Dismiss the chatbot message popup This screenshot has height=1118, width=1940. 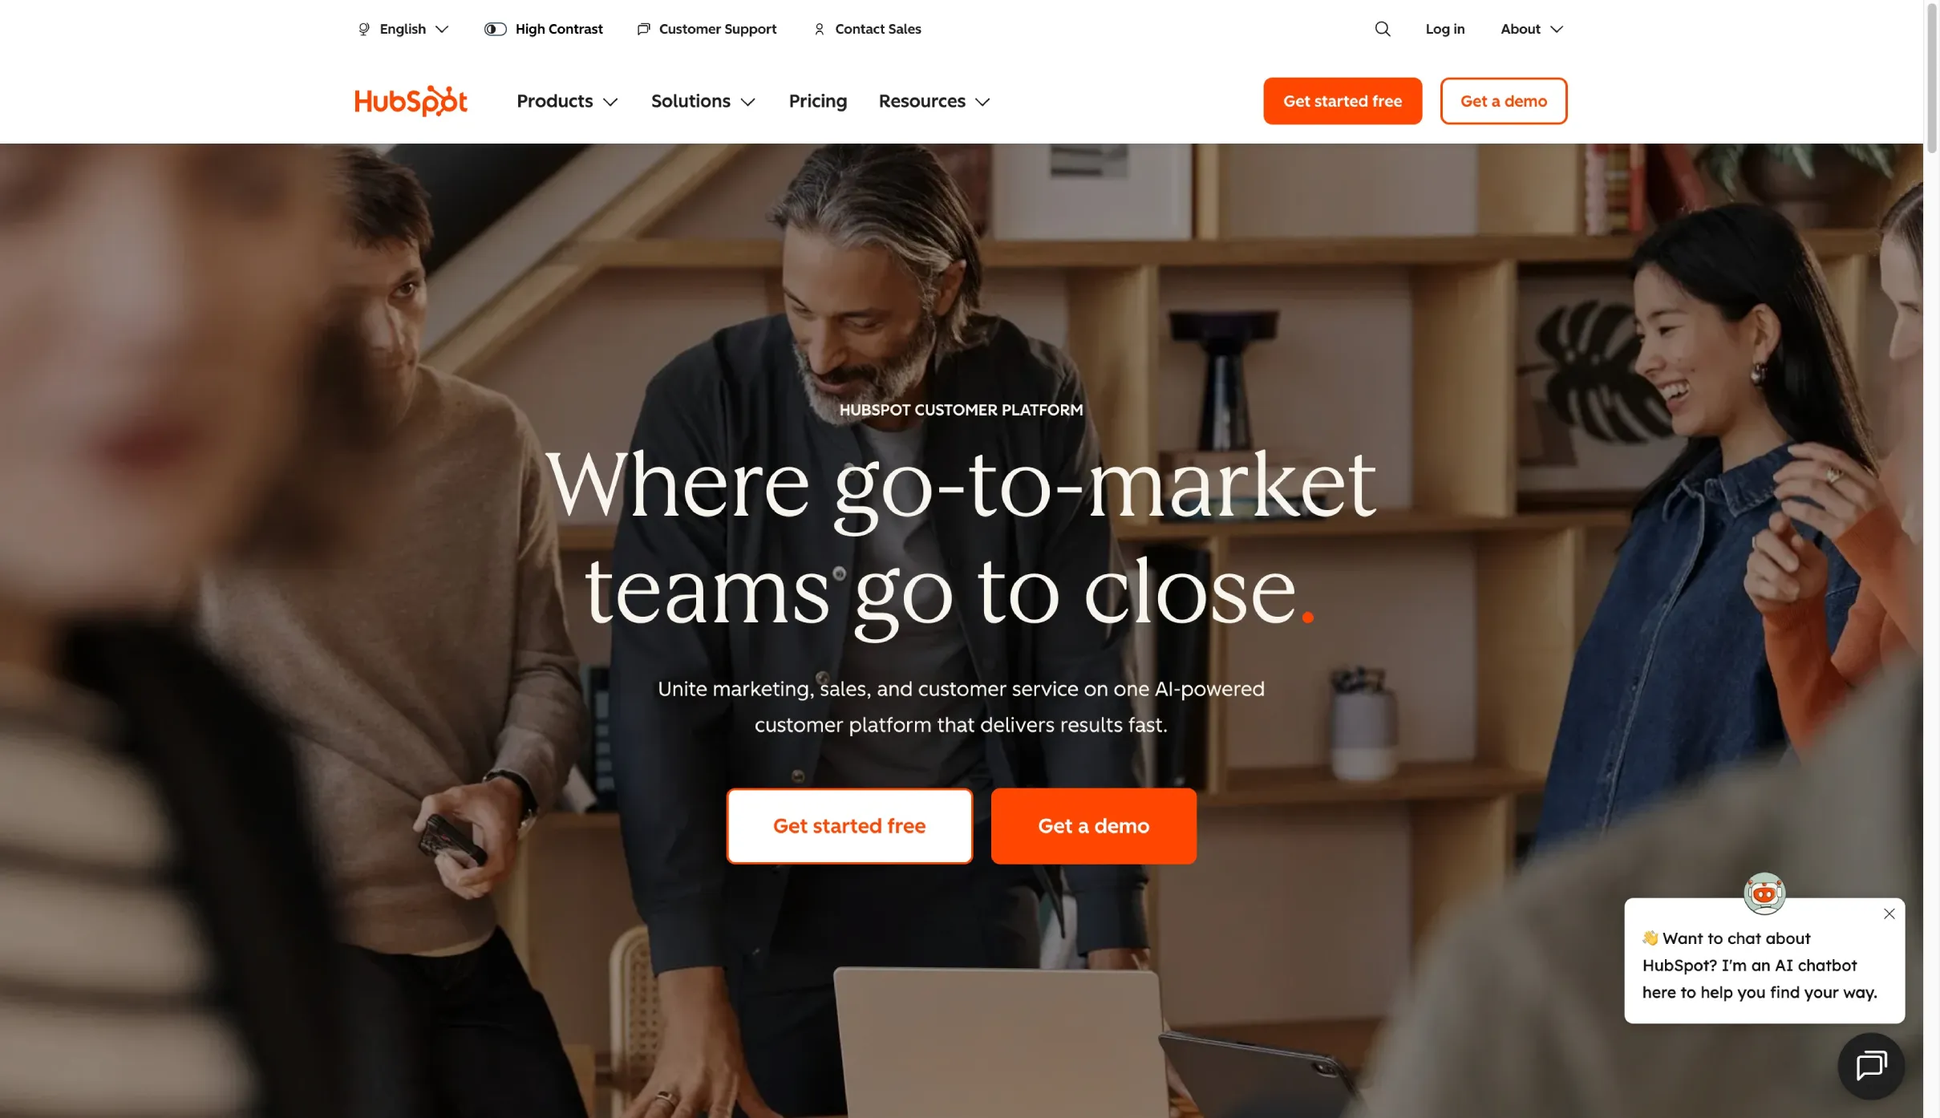(1889, 913)
